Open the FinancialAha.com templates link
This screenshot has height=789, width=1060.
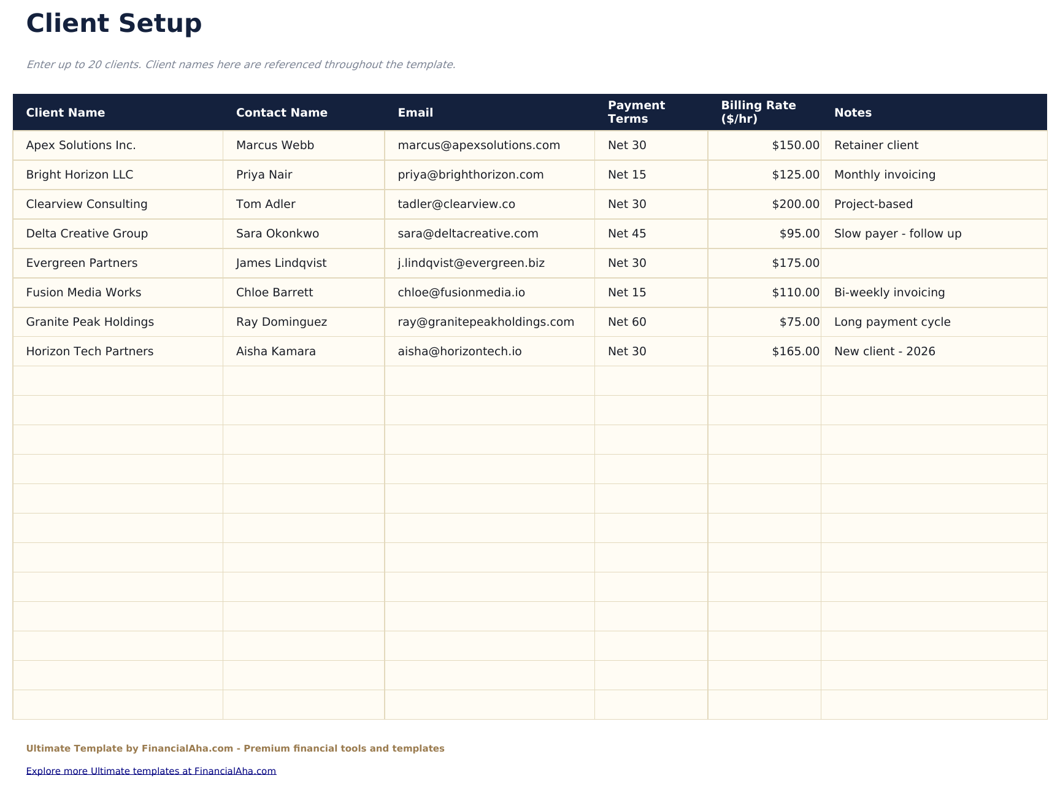pos(151,771)
